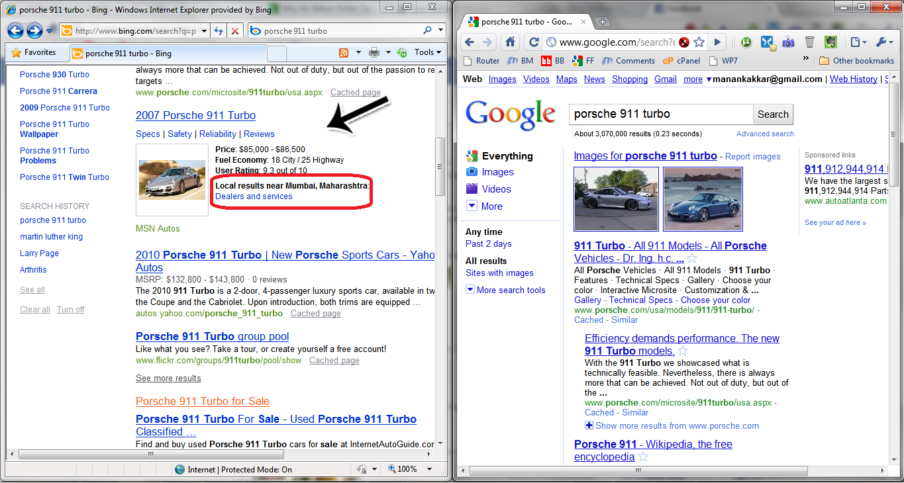Go forward in the Internet Explorer window
Image resolution: width=904 pixels, height=483 pixels.
34,30
